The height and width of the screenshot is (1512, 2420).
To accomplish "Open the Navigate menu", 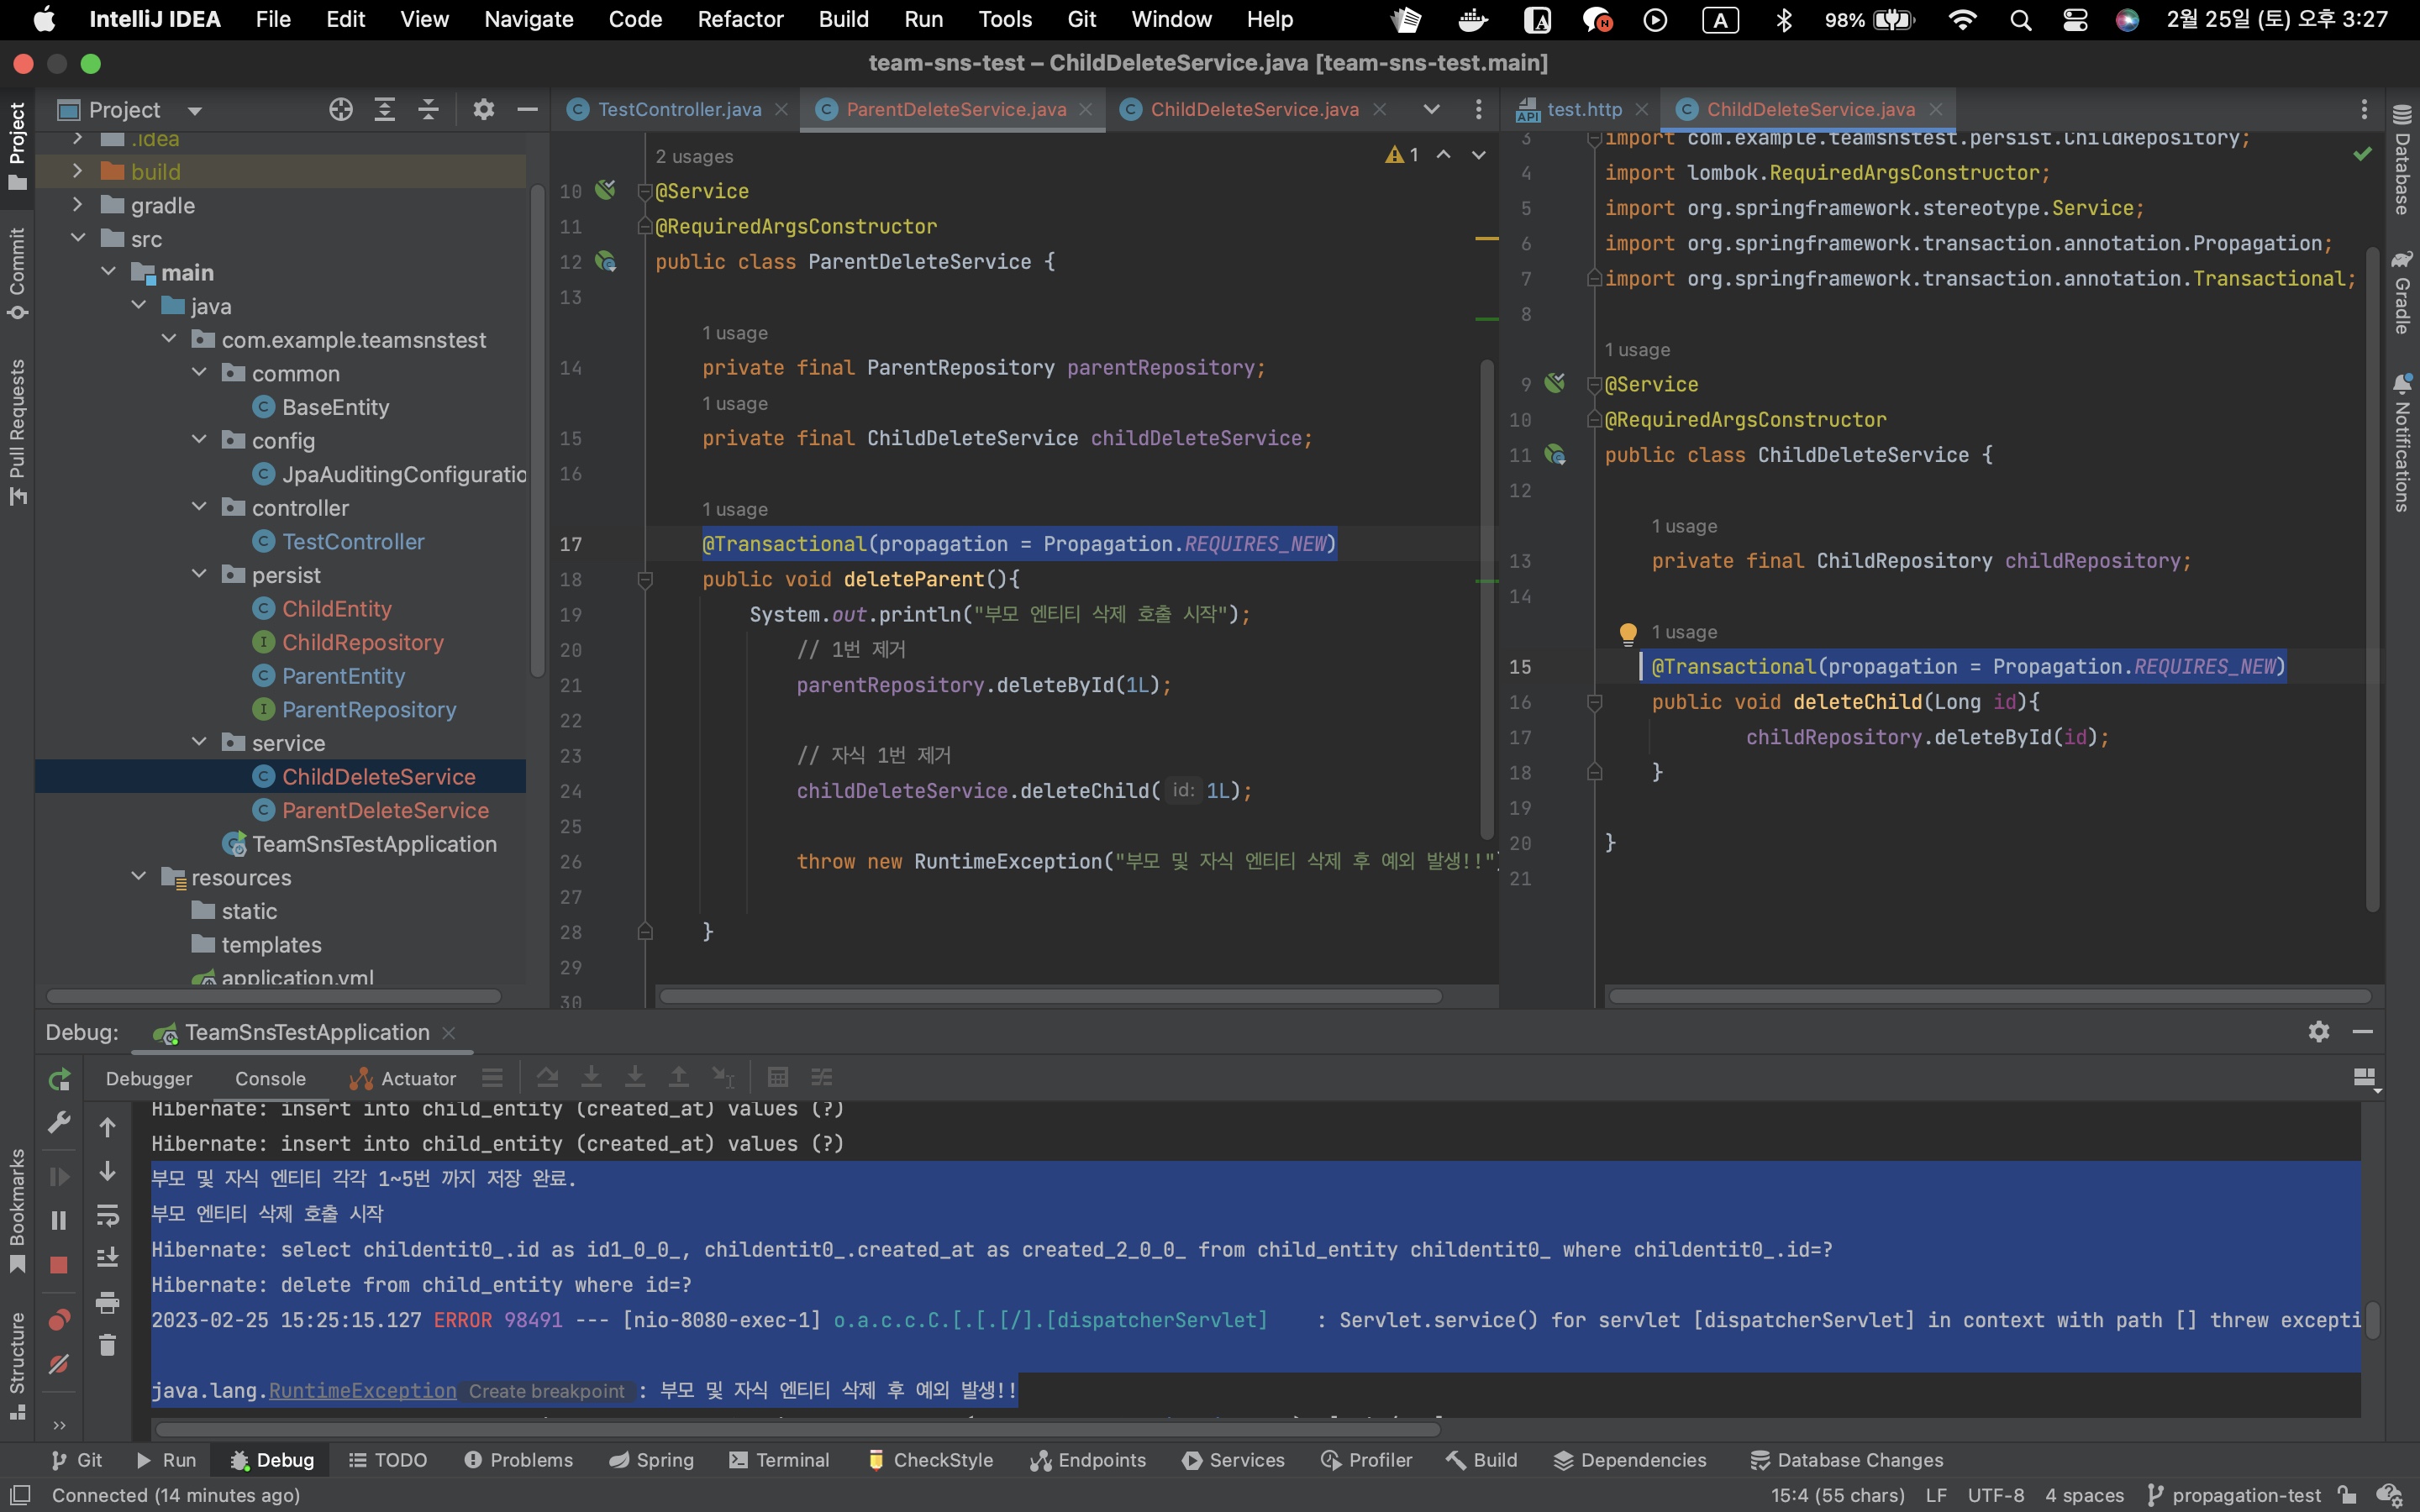I will point(528,19).
